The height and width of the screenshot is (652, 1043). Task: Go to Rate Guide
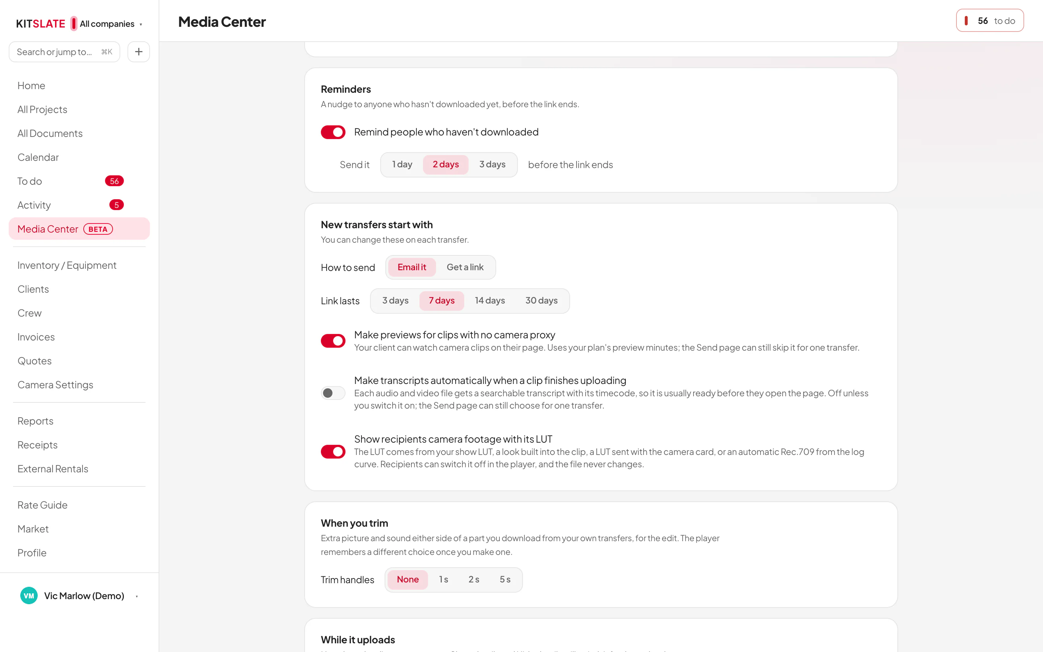(x=79, y=505)
